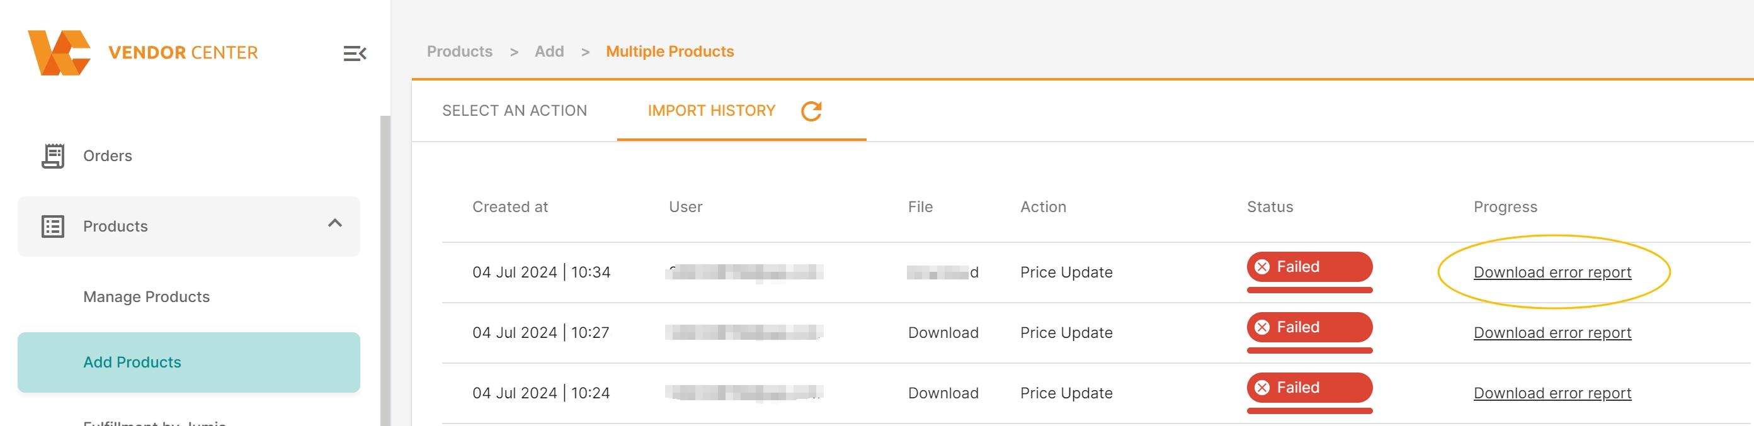The width and height of the screenshot is (1754, 426).
Task: Open the Import History tab
Action: (x=711, y=111)
